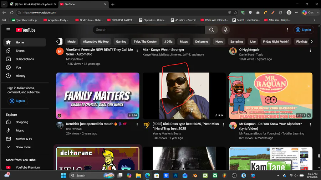Open tab list dropdown in browser
This screenshot has height=180, width=321.
coord(4,4)
